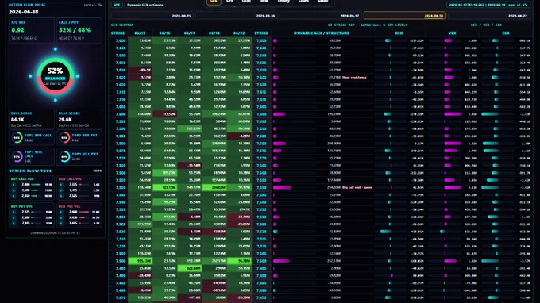Click the GEX HEATMAP section label

point(122,25)
